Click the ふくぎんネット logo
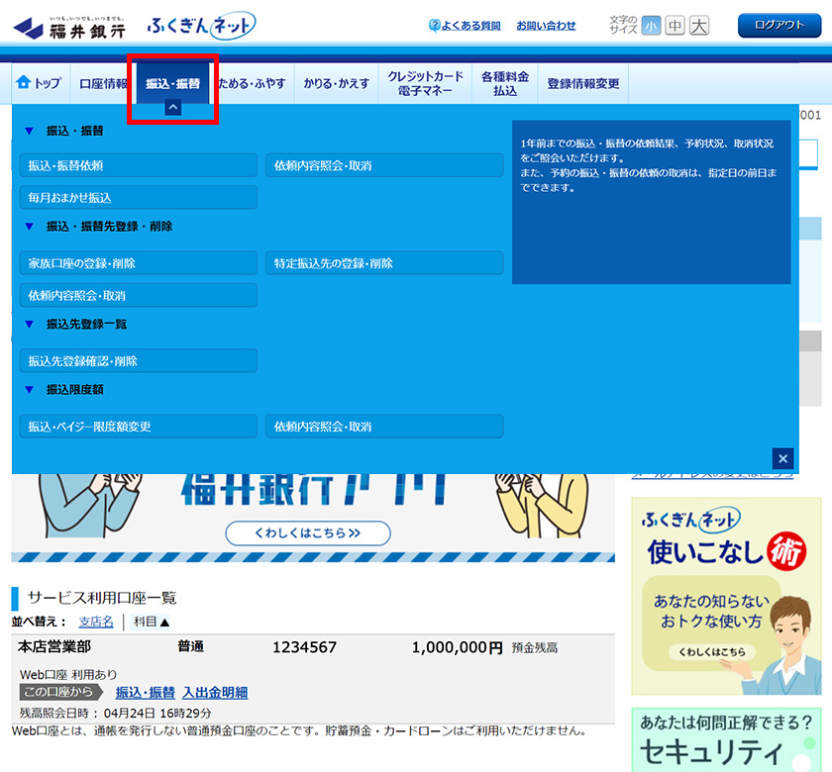The width and height of the screenshot is (832, 772). [x=201, y=26]
